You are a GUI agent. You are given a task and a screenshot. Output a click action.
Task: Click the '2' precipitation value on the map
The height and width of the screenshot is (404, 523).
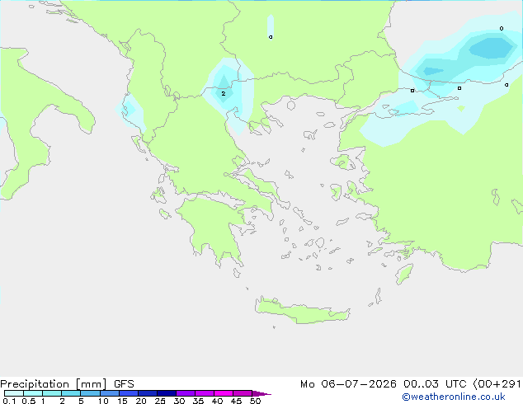[x=224, y=94]
